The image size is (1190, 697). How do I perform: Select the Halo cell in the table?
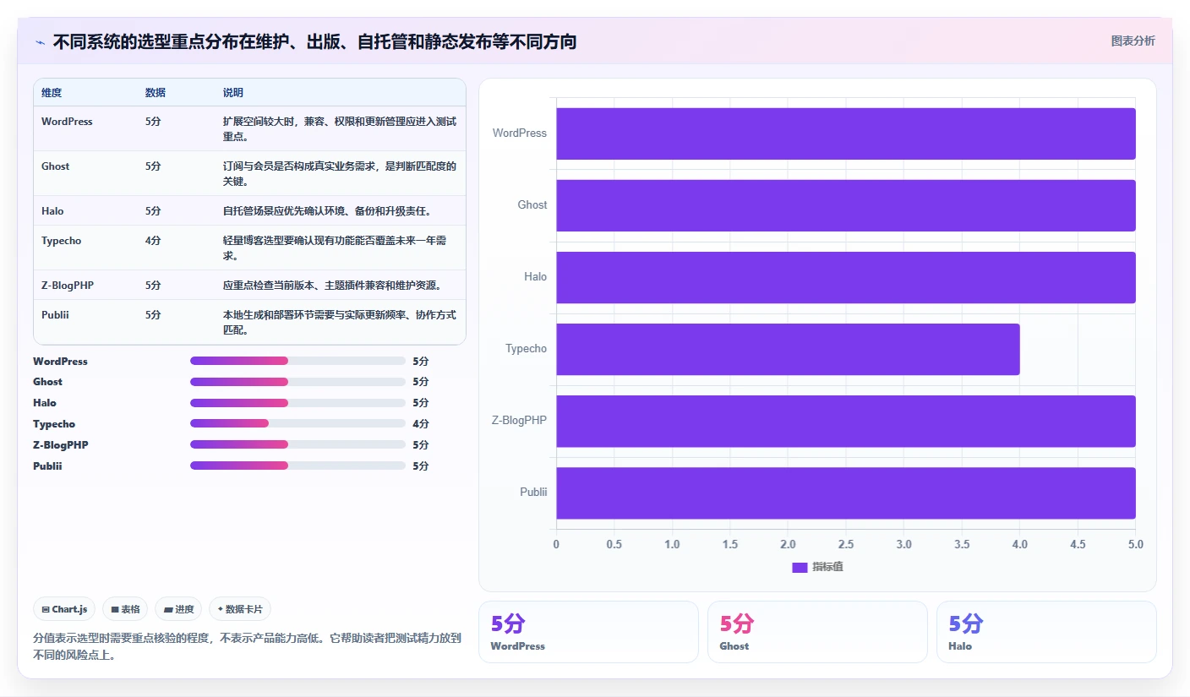52,211
